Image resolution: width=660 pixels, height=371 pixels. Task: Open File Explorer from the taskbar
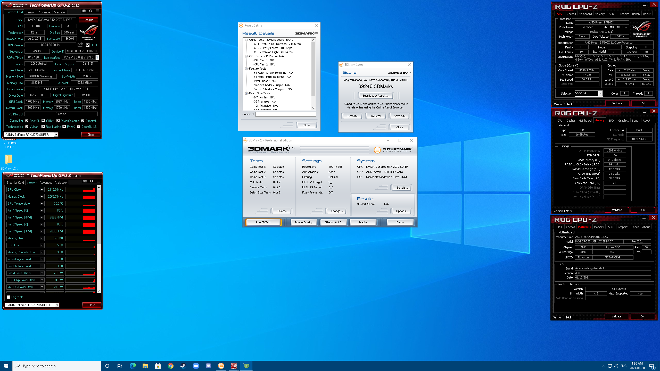[x=145, y=366]
